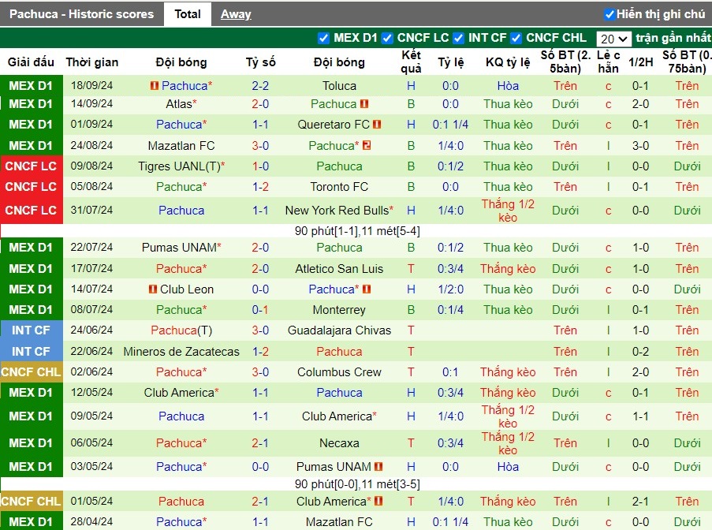The height and width of the screenshot is (530, 712).
Task: Click the double-card icon on the Mazatlan FC 3-0 row
Action: pyautogui.click(x=367, y=145)
